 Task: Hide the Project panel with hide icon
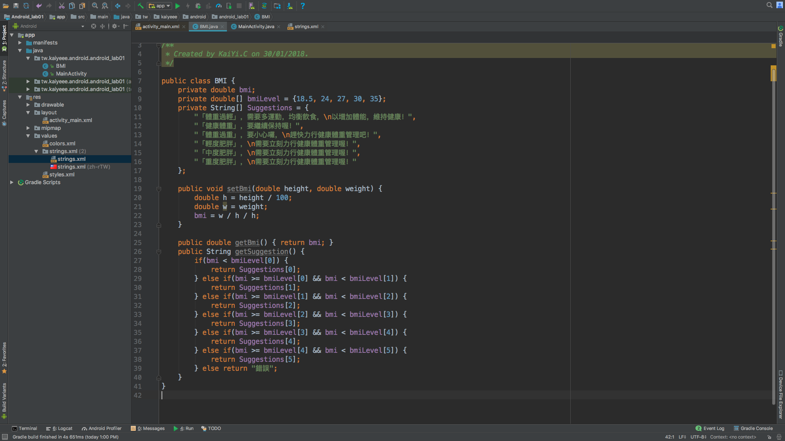click(x=126, y=26)
